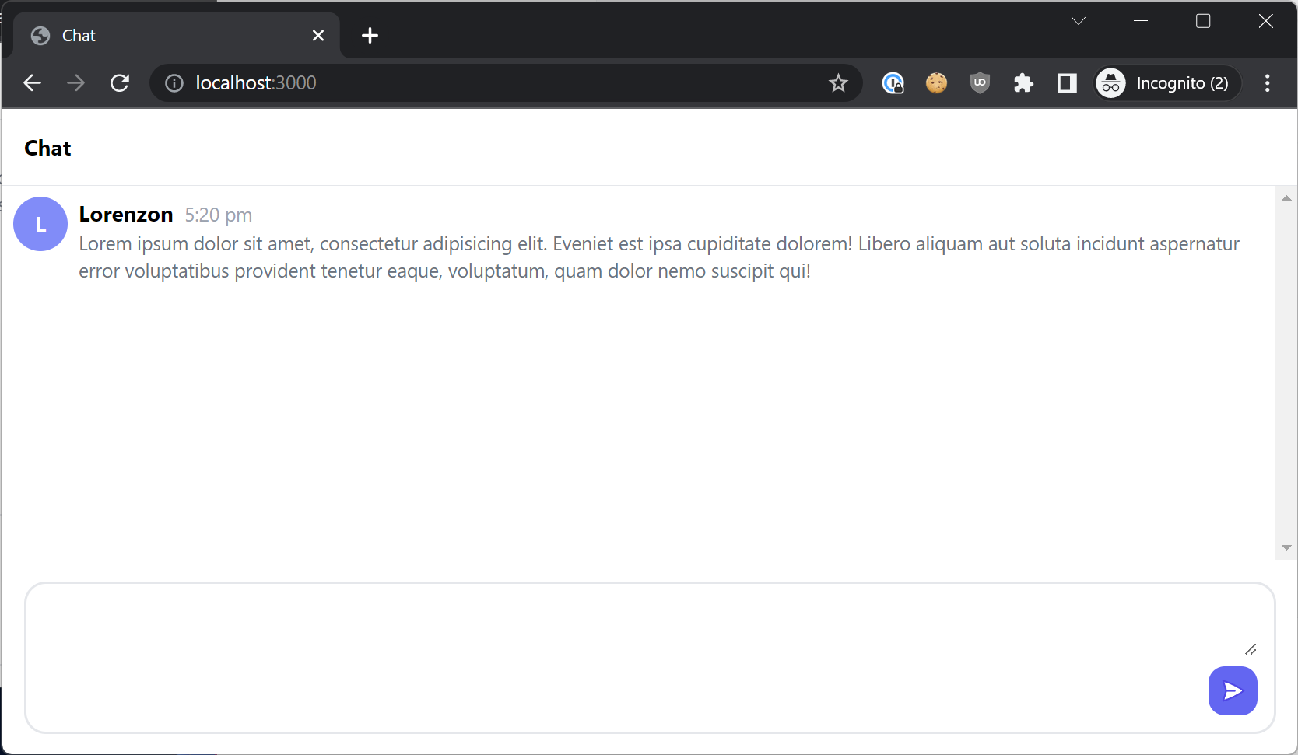Reload the localhost:3000 page

[120, 82]
